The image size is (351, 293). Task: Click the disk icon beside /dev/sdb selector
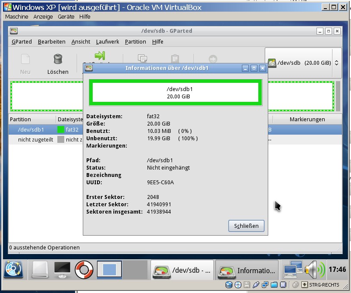coord(272,63)
